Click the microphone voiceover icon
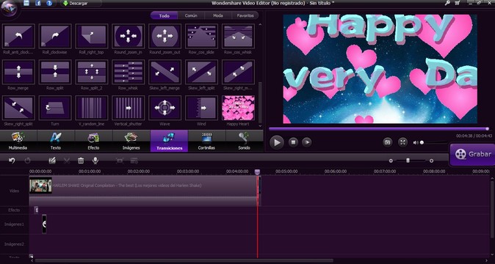495x264 pixels. coord(95,161)
